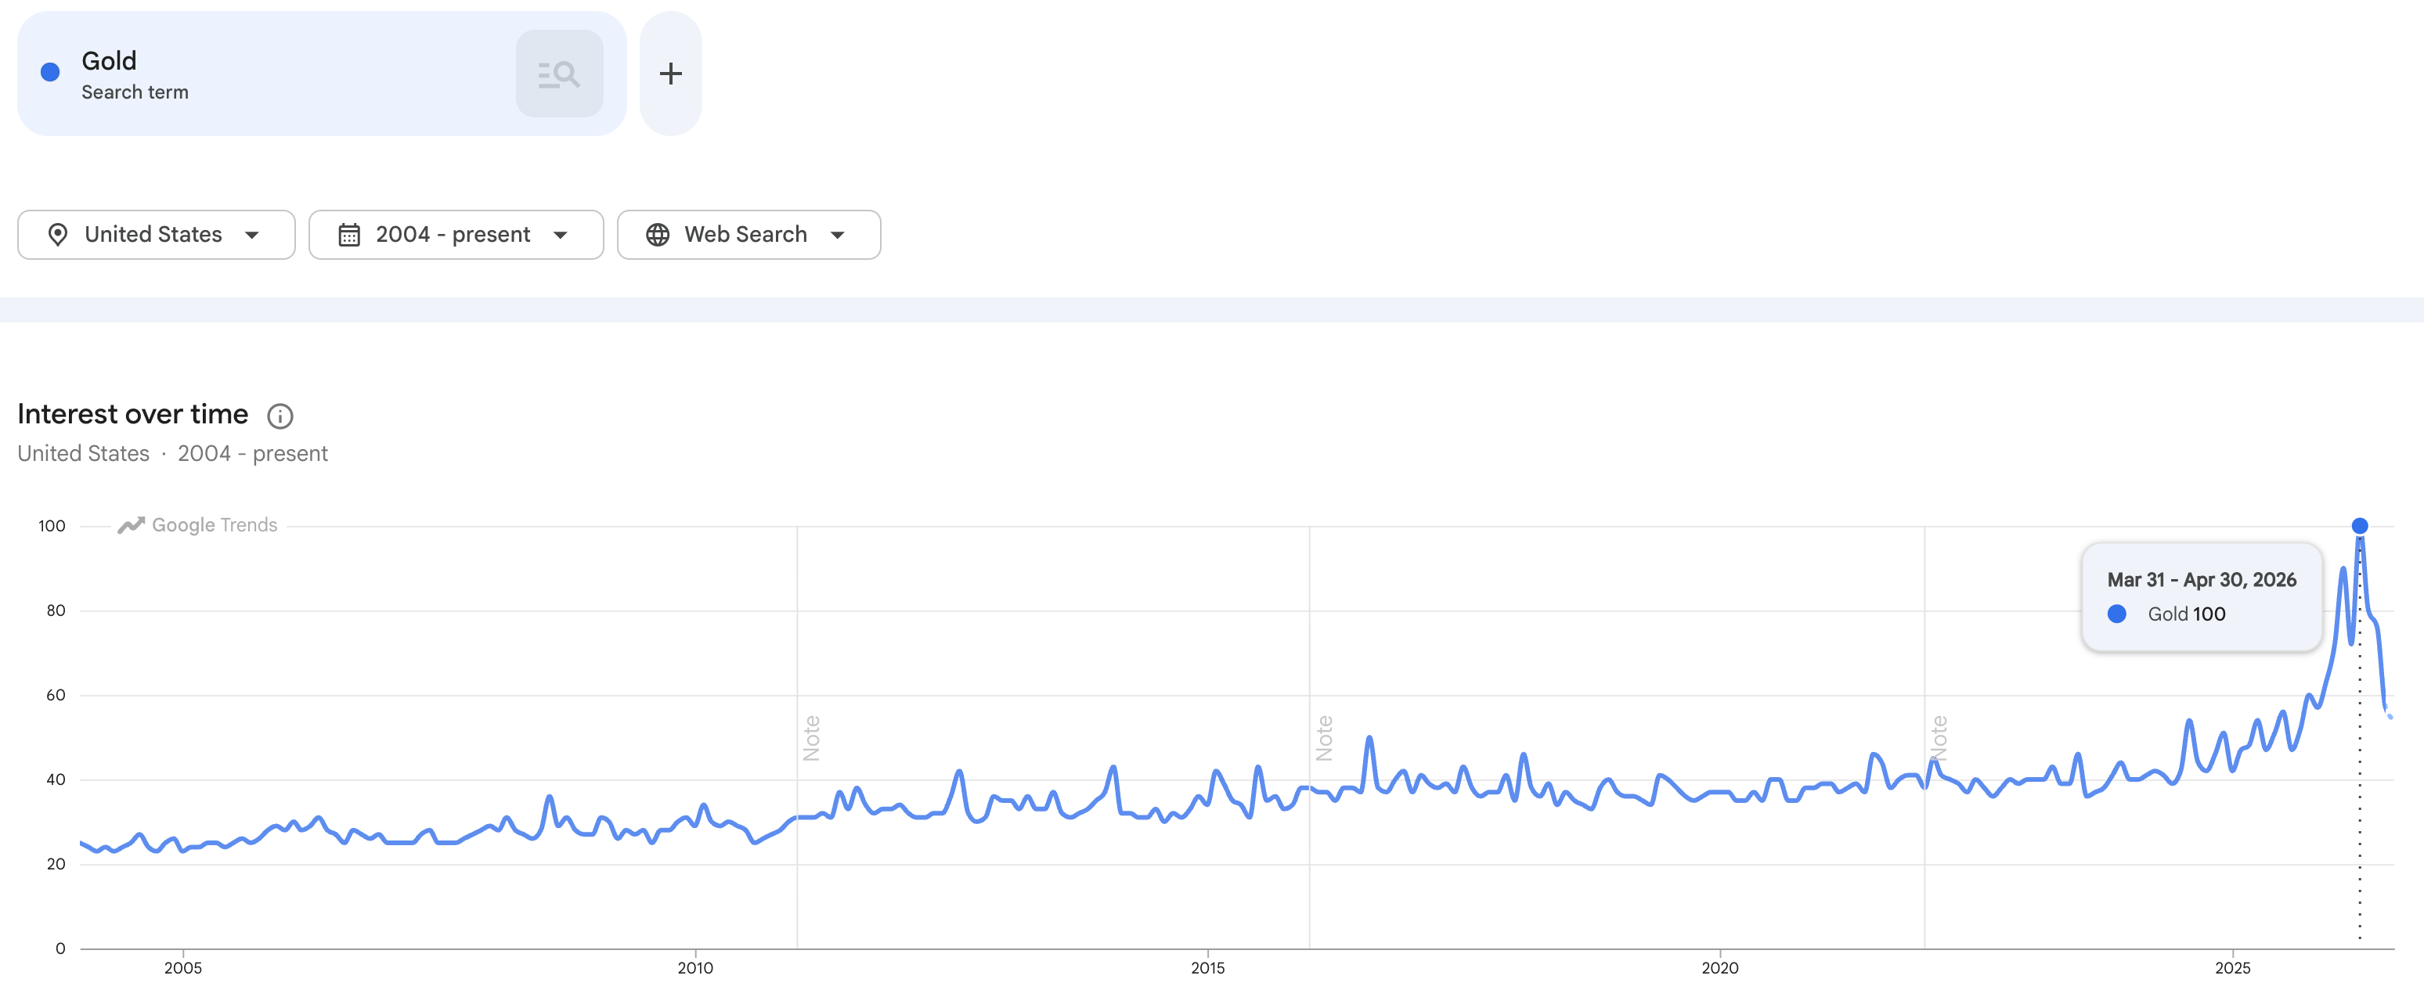Click the first Note marker near 2011
This screenshot has width=2424, height=997.
pos(811,738)
